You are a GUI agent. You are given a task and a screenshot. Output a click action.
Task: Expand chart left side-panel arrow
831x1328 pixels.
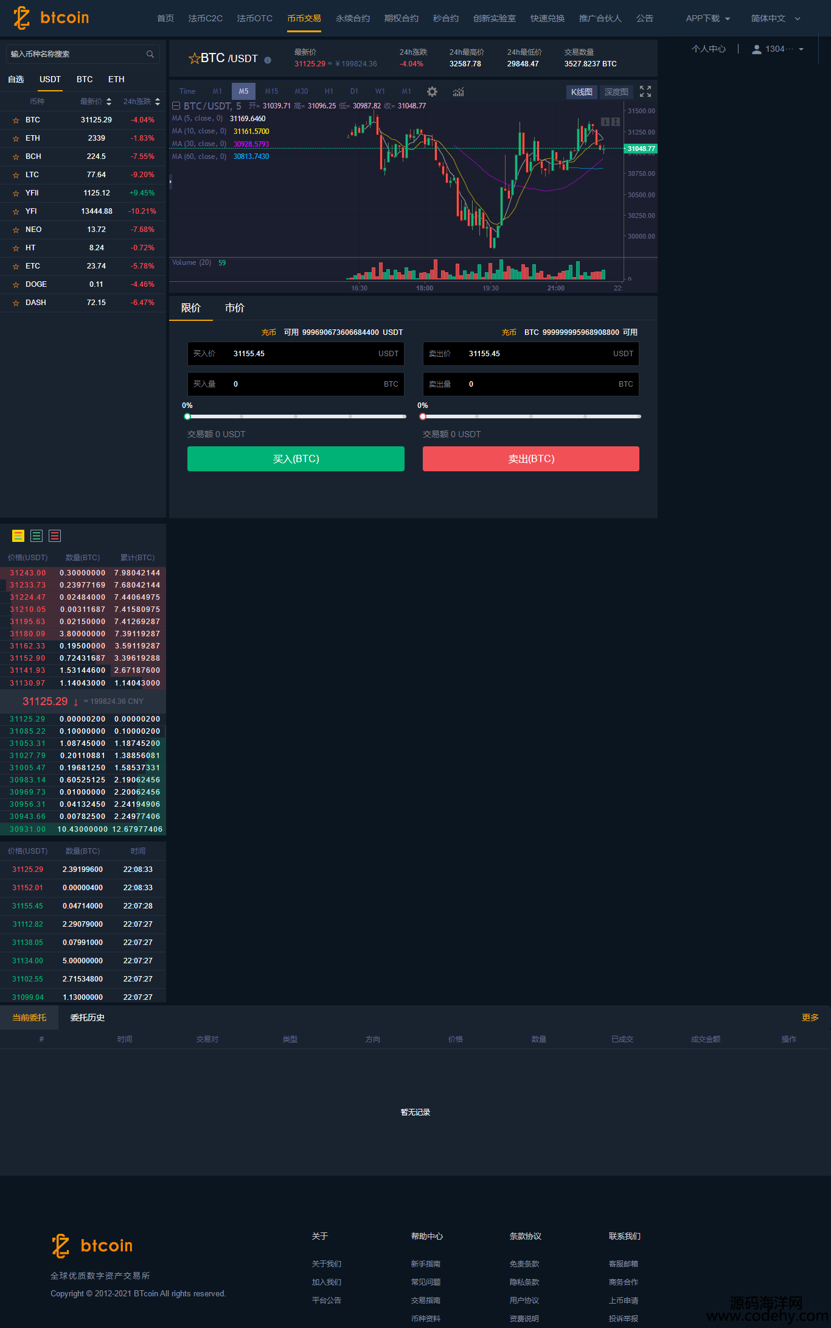pos(171,181)
